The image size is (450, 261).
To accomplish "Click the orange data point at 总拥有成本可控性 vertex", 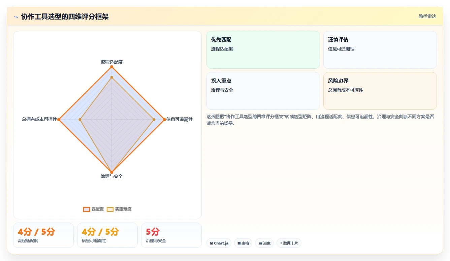I will coord(59,120).
